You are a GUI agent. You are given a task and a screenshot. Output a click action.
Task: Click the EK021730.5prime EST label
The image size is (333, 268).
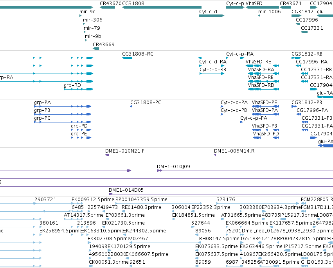123,223
